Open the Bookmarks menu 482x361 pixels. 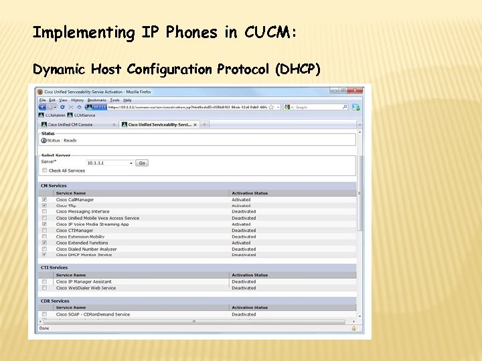tap(96, 100)
